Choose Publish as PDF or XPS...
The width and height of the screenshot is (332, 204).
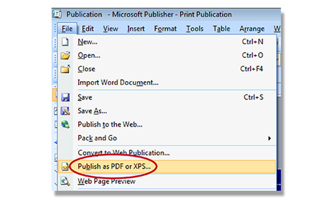coord(167,167)
